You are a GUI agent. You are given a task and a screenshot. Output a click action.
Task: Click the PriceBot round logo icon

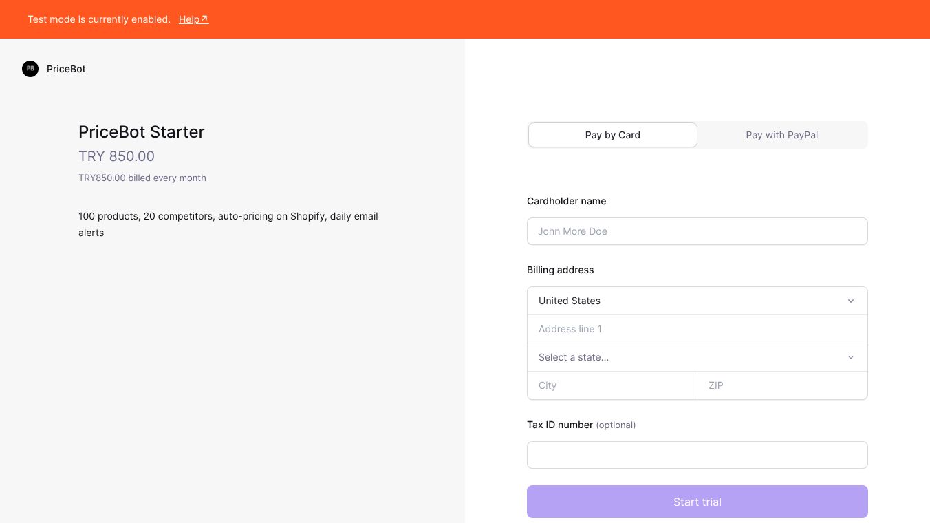point(30,69)
